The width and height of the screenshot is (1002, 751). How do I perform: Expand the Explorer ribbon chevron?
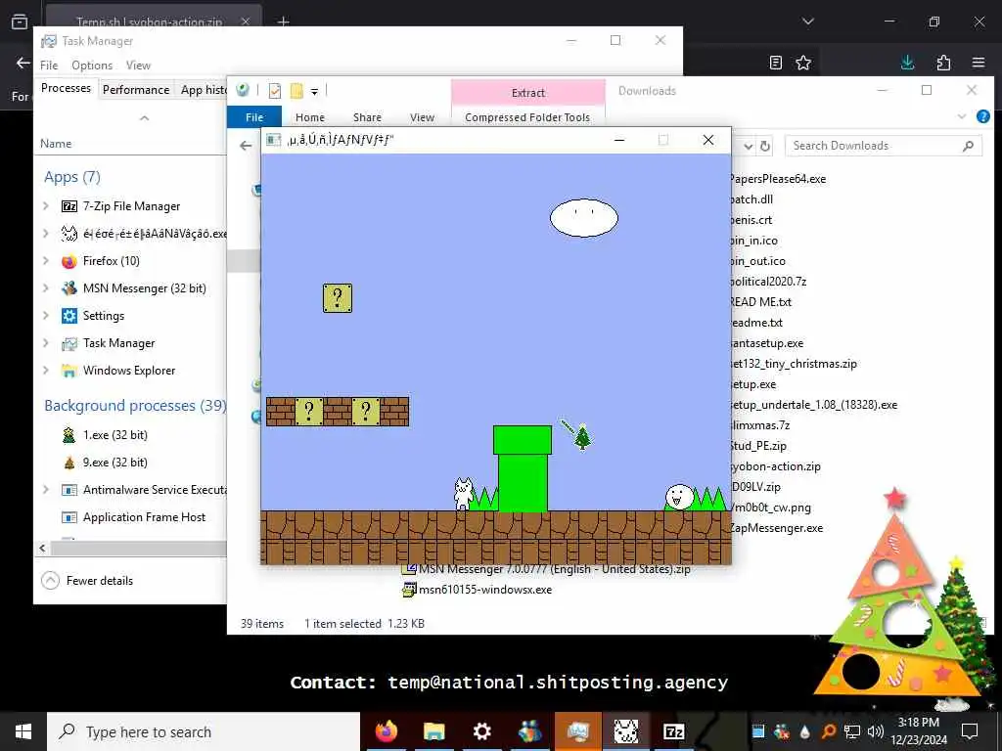[962, 116]
